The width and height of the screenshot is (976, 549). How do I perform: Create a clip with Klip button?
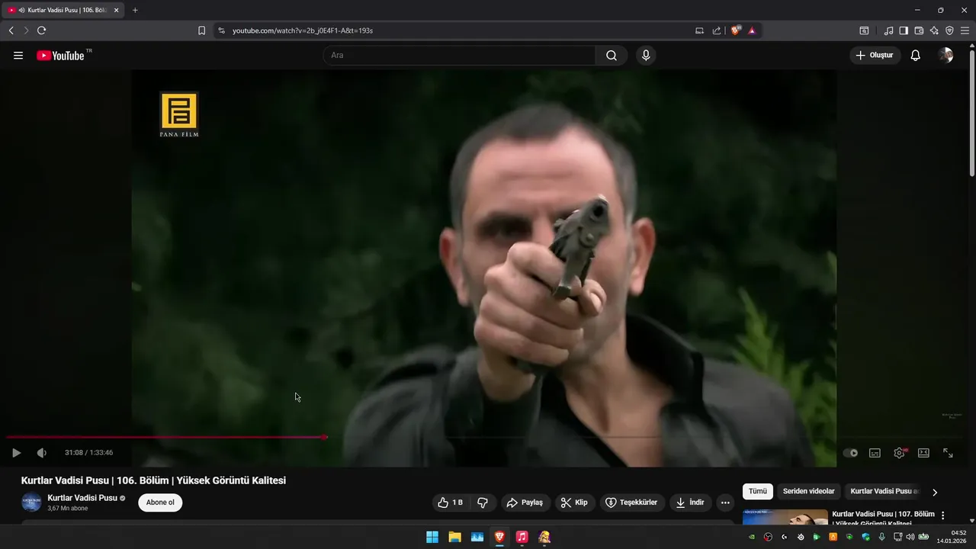(574, 502)
